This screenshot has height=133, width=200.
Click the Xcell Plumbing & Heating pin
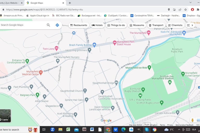76,115
